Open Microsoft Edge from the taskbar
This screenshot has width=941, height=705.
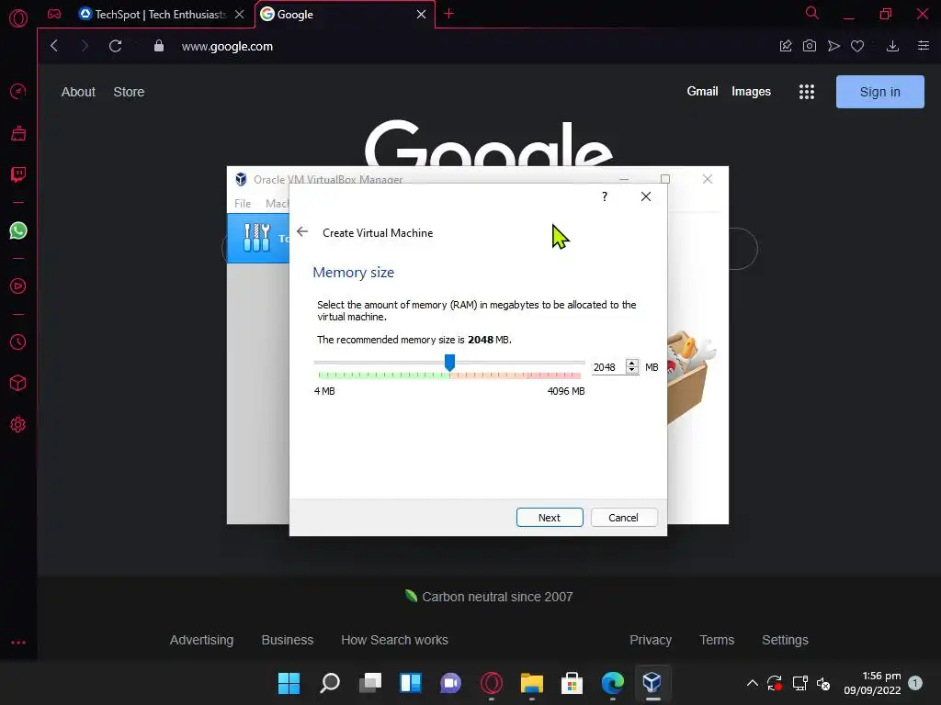click(x=613, y=683)
